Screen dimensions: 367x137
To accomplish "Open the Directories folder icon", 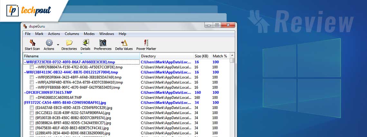I will 69,43.
